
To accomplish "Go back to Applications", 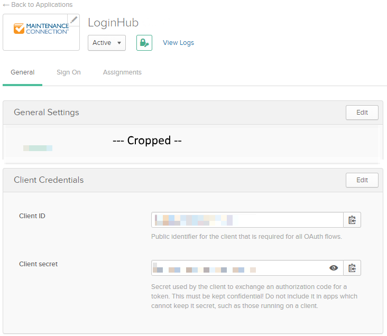I will click(x=38, y=5).
